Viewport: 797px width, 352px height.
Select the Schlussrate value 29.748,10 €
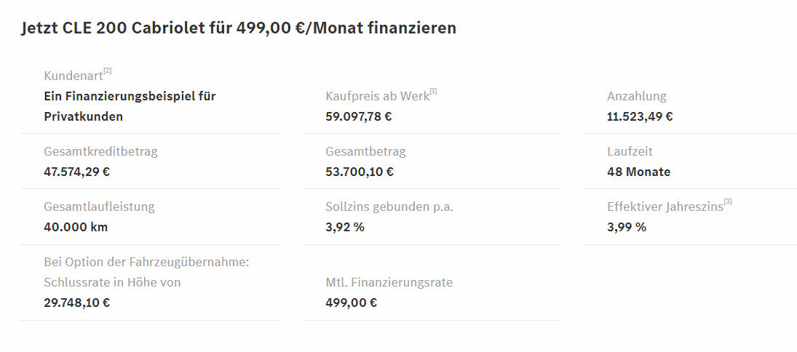pos(76,303)
